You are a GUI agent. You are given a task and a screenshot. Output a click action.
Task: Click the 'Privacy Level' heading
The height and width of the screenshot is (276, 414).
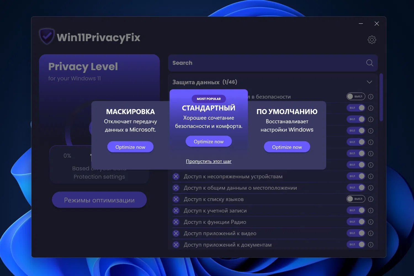(83, 67)
